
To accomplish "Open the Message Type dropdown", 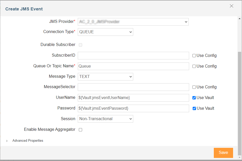I will coord(105,77).
